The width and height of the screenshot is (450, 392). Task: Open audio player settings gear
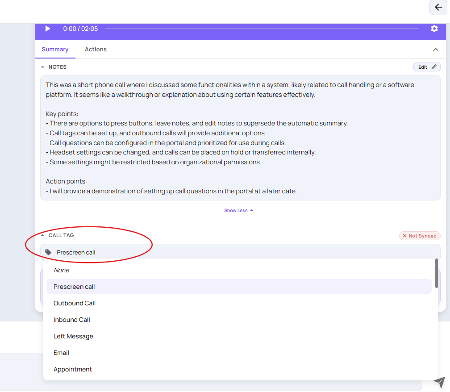pos(434,29)
